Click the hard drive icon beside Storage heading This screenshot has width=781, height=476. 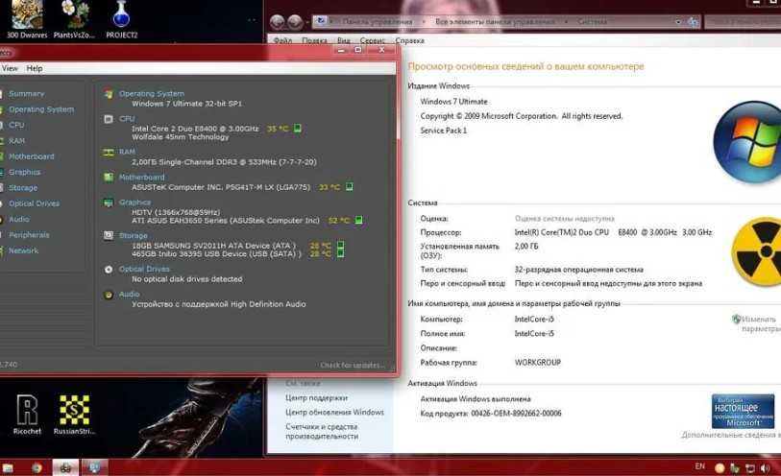[109, 236]
